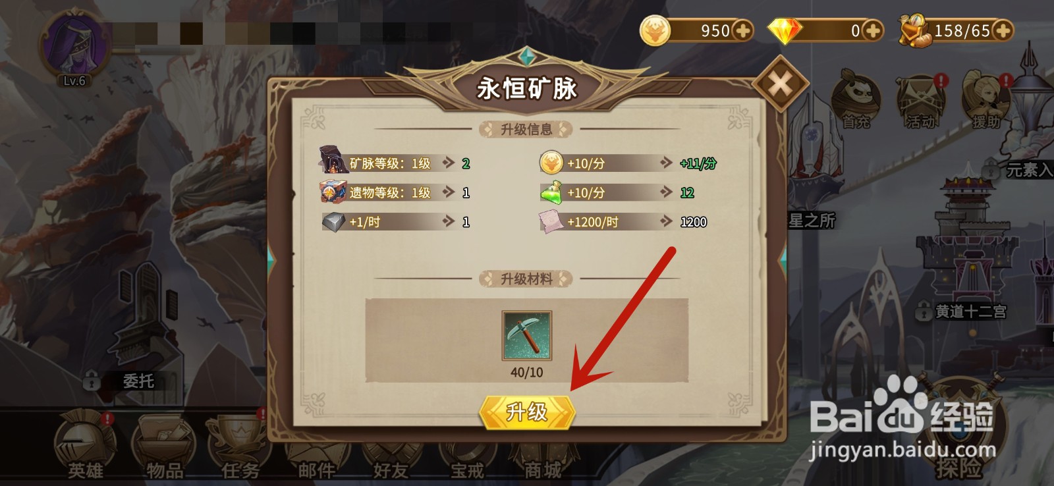Screen dimensions: 1054x486
Task: Select the 黄道十二宫 zodiac building
Action: (962, 311)
